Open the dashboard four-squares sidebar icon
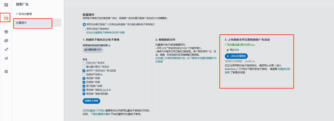The image size is (334, 121). click(6, 5)
